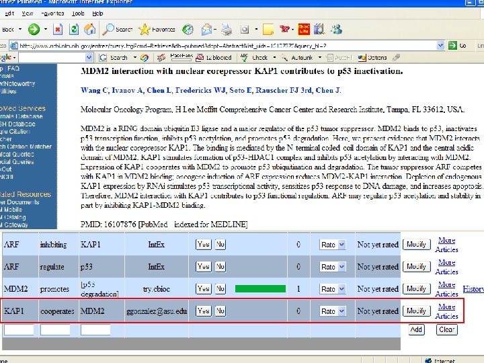Screen dimensions: 484x363
Task: Open the Search pane in IE toolbar
Action: click(118, 30)
